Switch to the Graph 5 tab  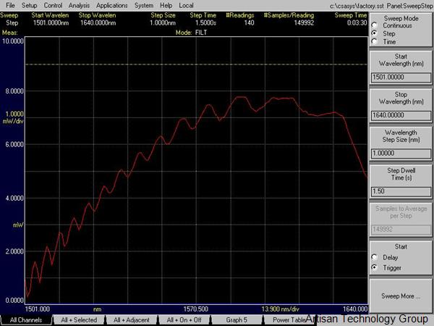coord(236,319)
